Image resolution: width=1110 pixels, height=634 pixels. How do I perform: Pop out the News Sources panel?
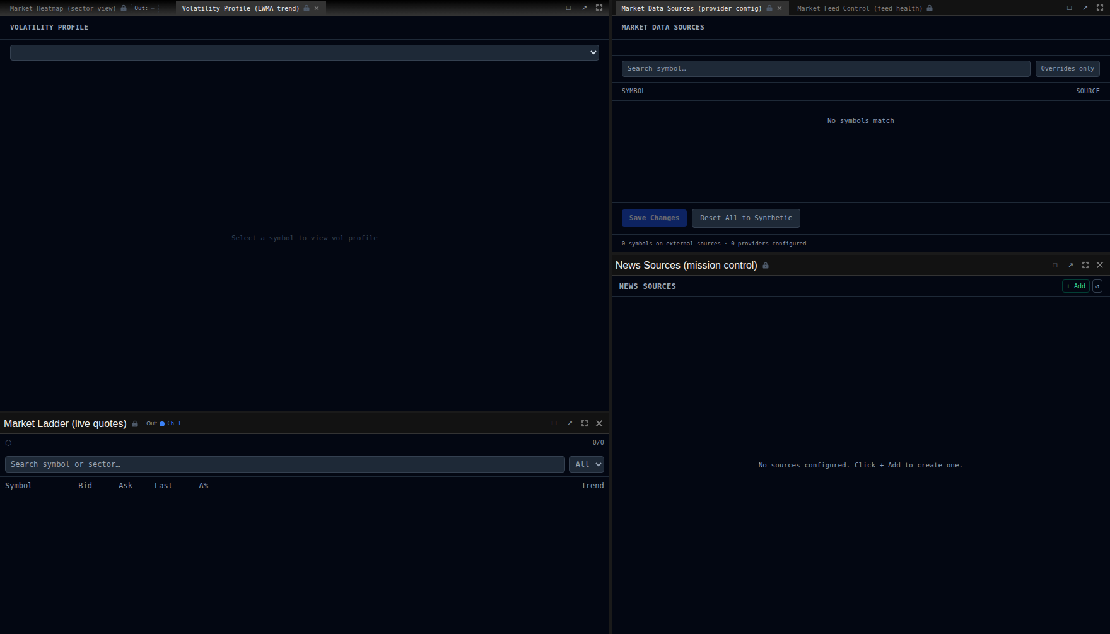pos(1070,266)
